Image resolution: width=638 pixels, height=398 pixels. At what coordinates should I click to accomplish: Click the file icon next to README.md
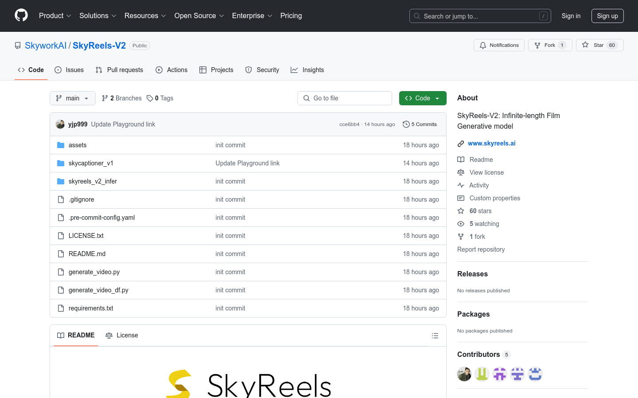click(x=61, y=254)
